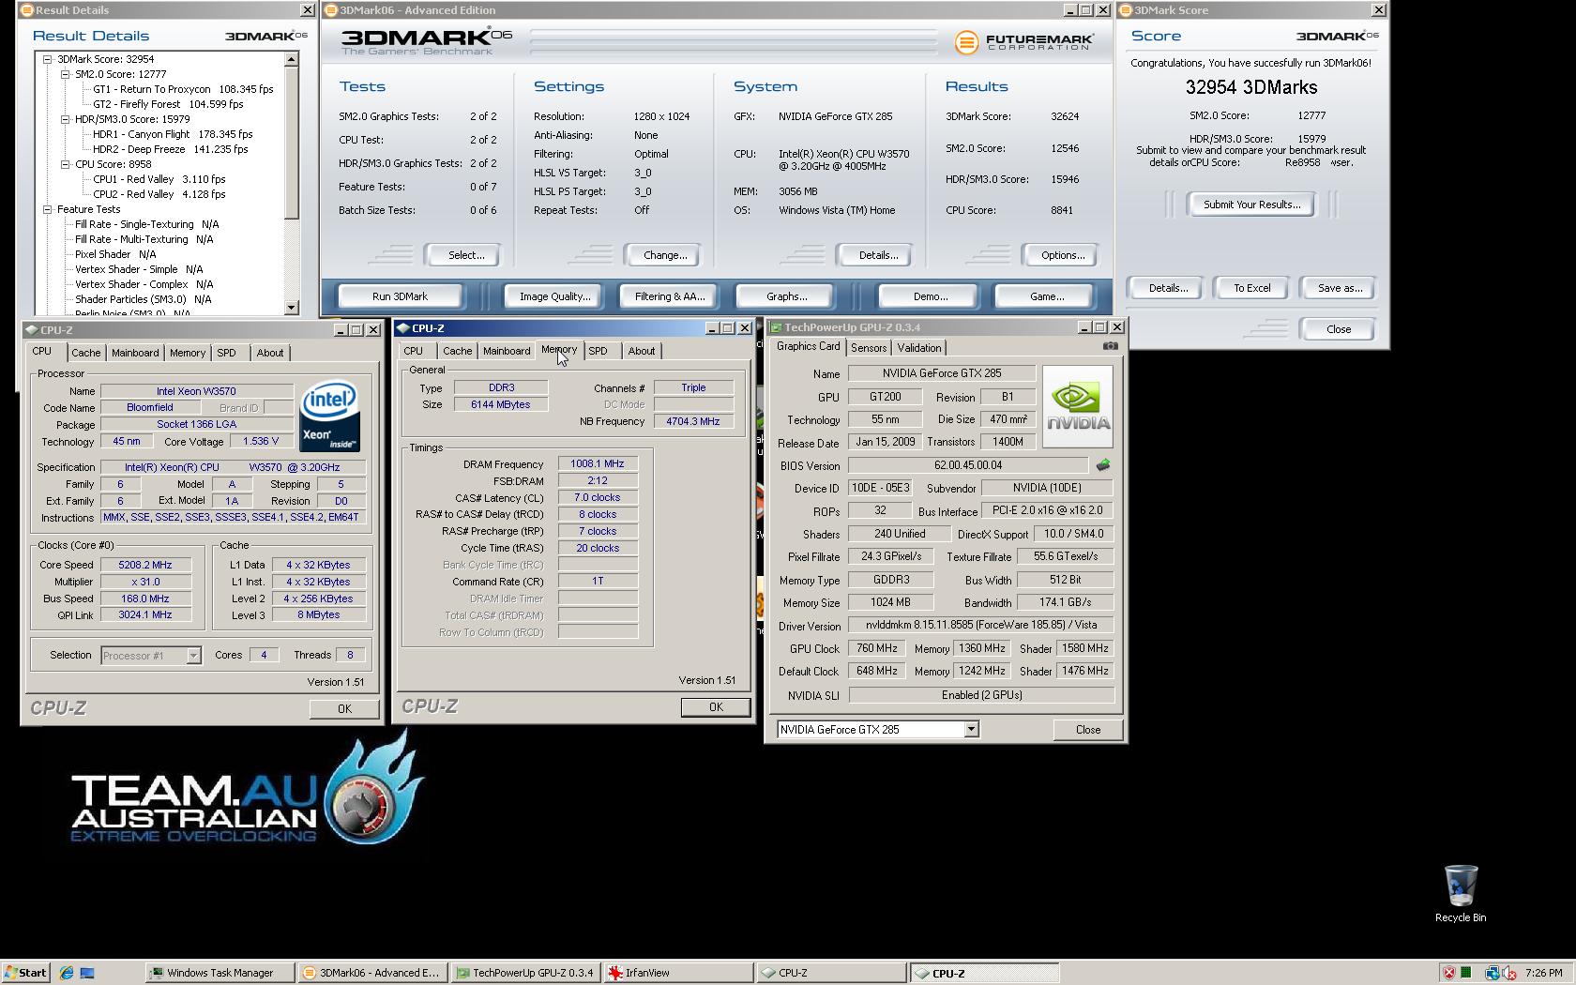This screenshot has width=1576, height=985.
Task: Collapse the Feature Tests tree node
Action: 47,209
